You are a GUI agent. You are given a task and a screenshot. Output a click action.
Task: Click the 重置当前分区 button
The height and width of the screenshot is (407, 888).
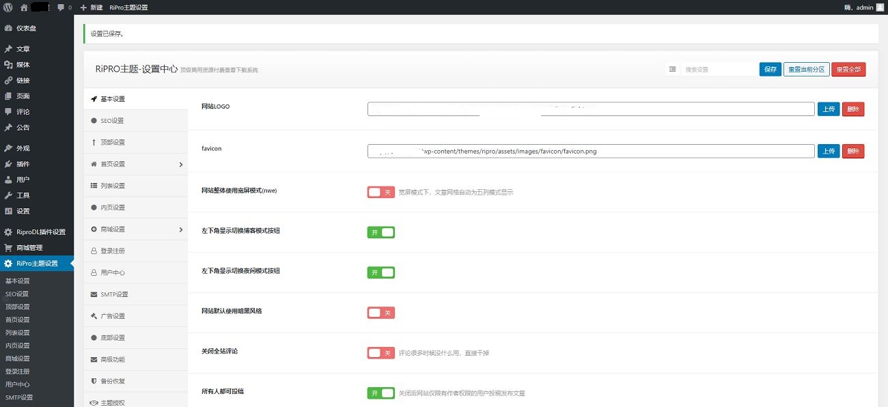tap(807, 69)
